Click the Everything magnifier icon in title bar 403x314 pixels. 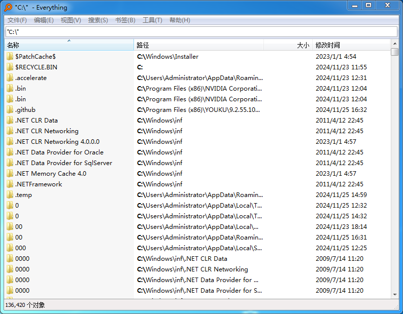[8, 7]
